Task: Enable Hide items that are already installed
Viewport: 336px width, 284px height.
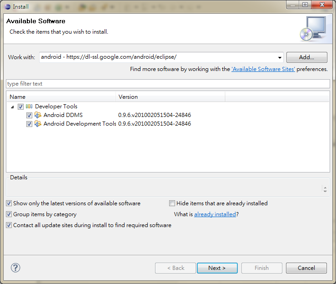Action: (x=172, y=203)
